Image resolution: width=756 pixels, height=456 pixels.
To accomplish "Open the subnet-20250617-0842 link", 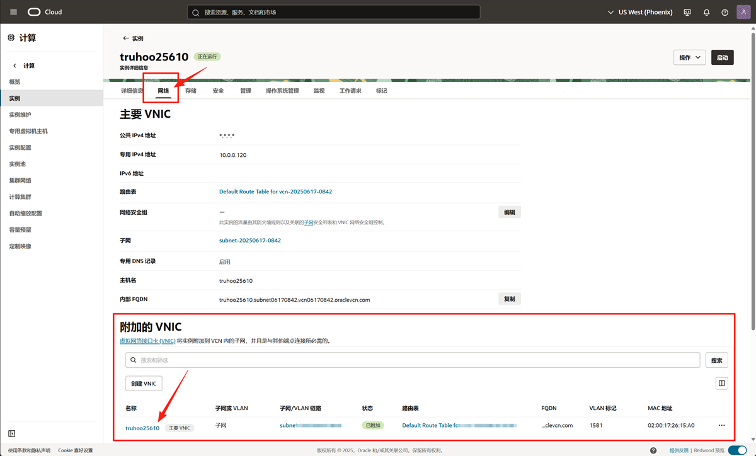I will coord(250,241).
